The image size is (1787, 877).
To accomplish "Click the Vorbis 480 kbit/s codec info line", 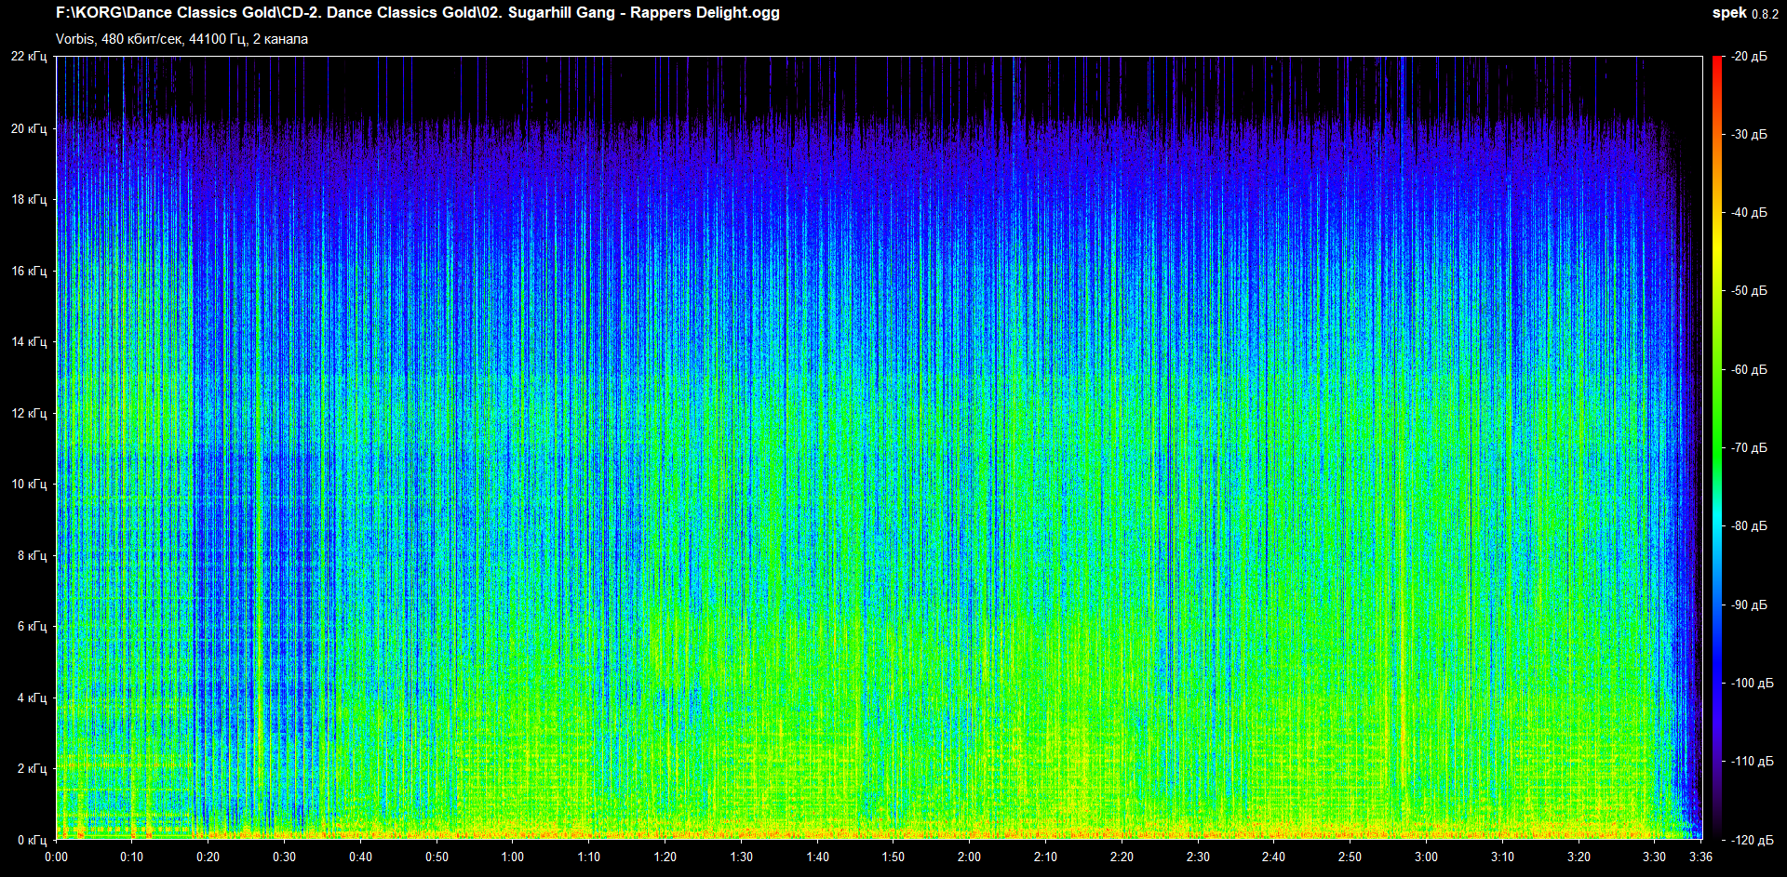I will tap(181, 39).
